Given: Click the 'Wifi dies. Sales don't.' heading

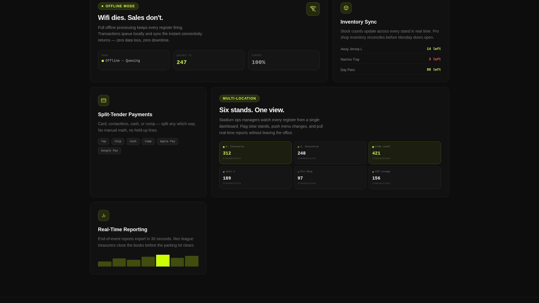Looking at the screenshot, I should (x=131, y=18).
